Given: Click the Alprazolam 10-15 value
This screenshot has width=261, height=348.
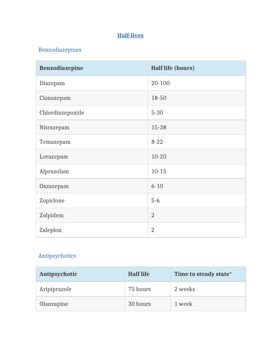Looking at the screenshot, I should (x=159, y=171).
